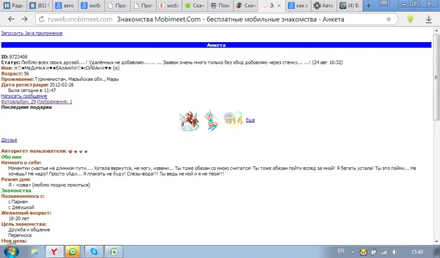Click the snow maiden gift image
This screenshot has height=258, width=440.
212,120
